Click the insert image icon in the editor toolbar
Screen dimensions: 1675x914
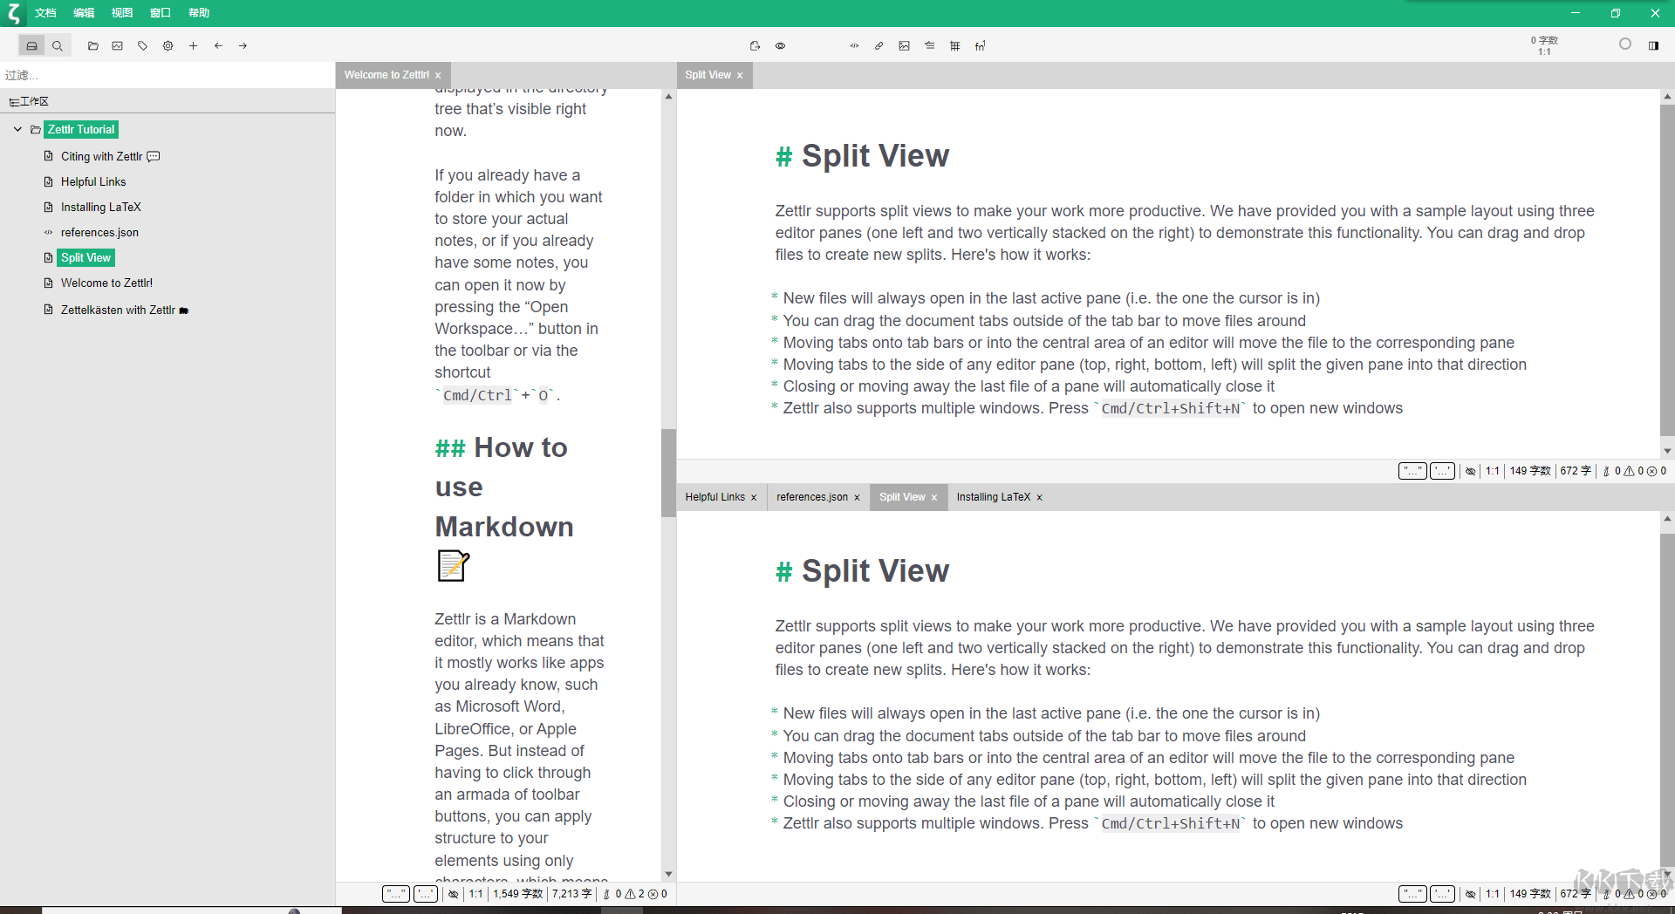click(904, 46)
